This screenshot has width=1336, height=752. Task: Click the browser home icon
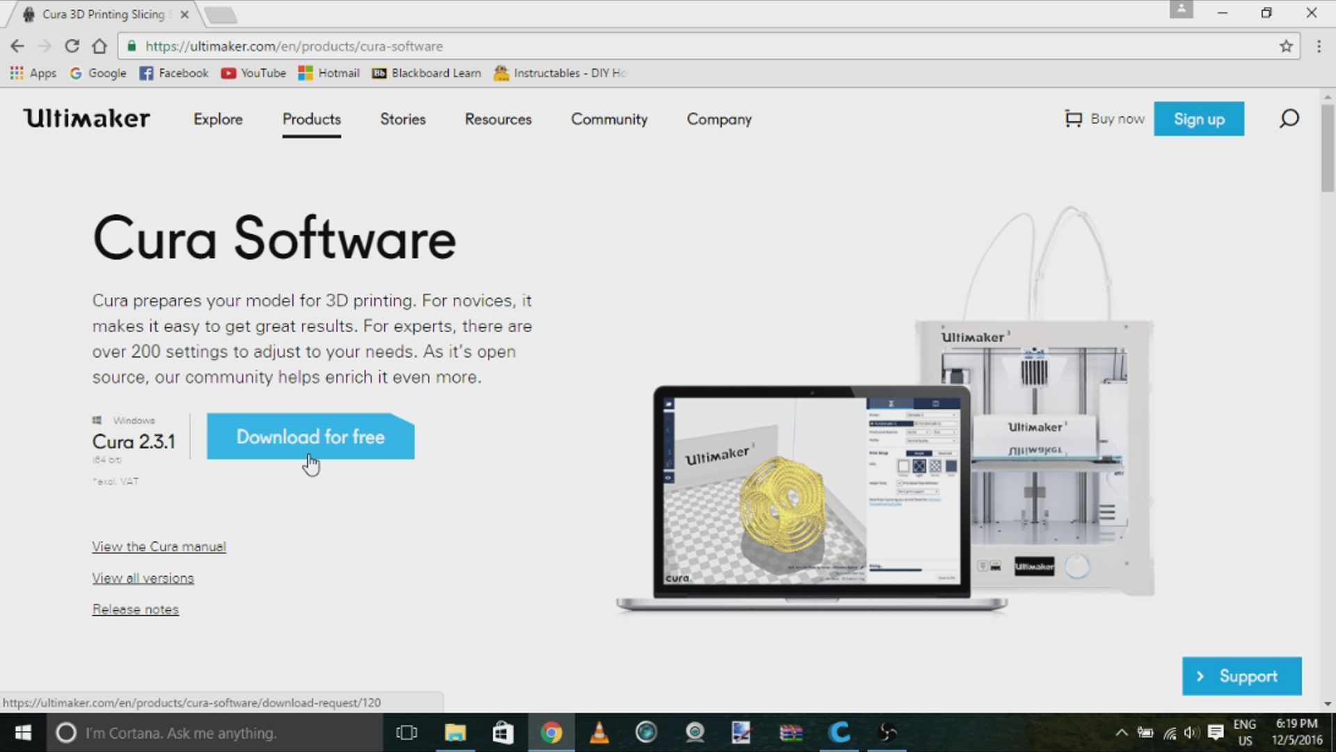(100, 46)
